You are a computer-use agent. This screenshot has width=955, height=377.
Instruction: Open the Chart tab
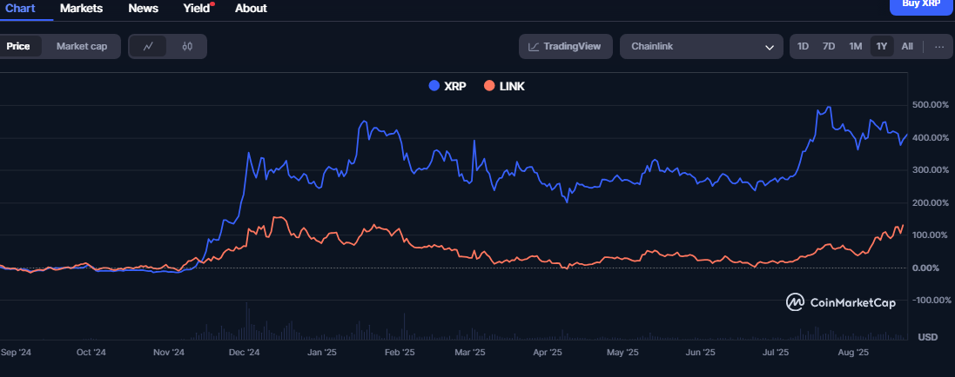pyautogui.click(x=20, y=9)
